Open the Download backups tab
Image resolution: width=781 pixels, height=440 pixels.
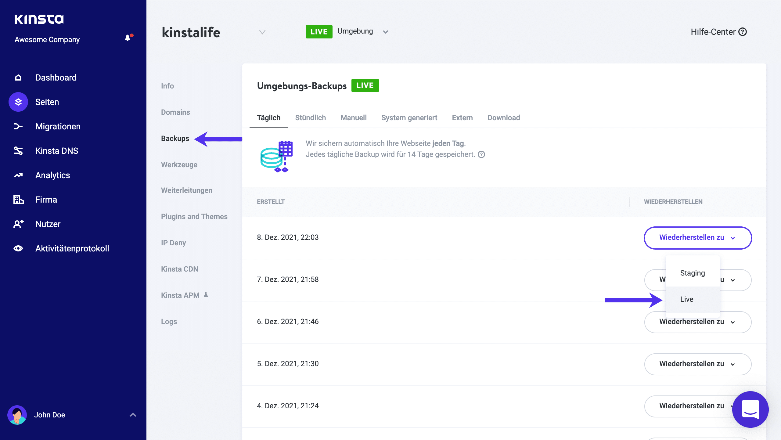pos(503,117)
